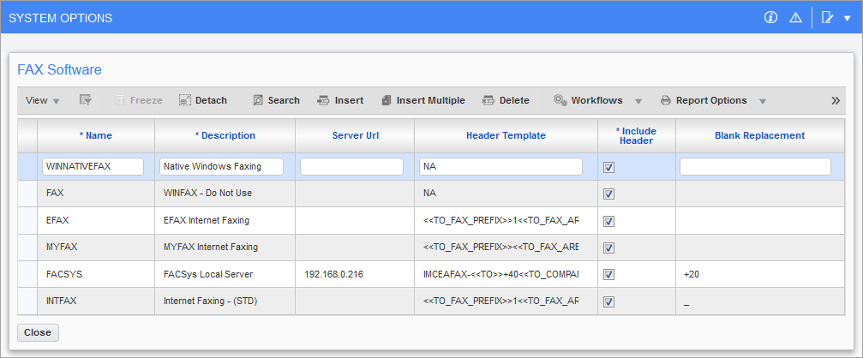Delete the selected row

point(506,100)
